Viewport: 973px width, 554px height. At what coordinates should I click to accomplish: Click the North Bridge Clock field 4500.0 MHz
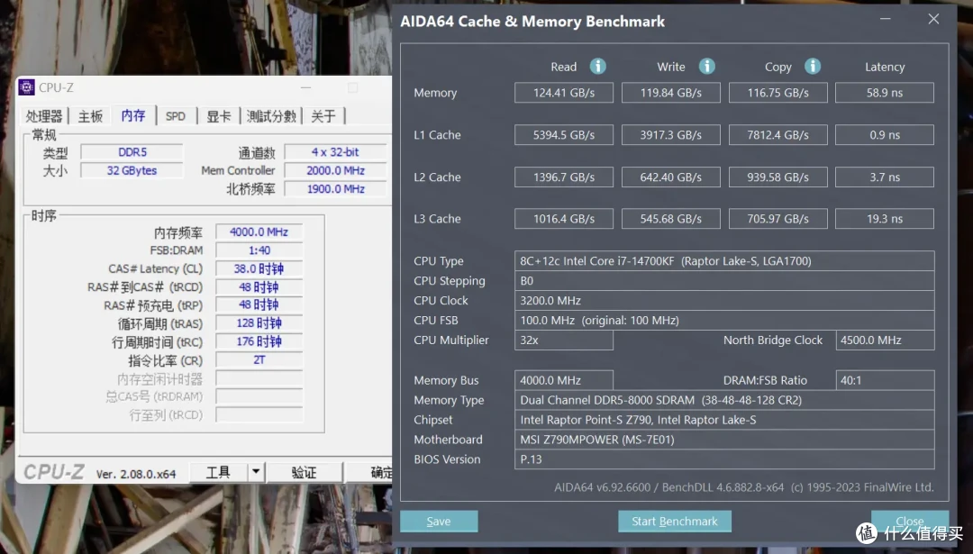pyautogui.click(x=885, y=340)
